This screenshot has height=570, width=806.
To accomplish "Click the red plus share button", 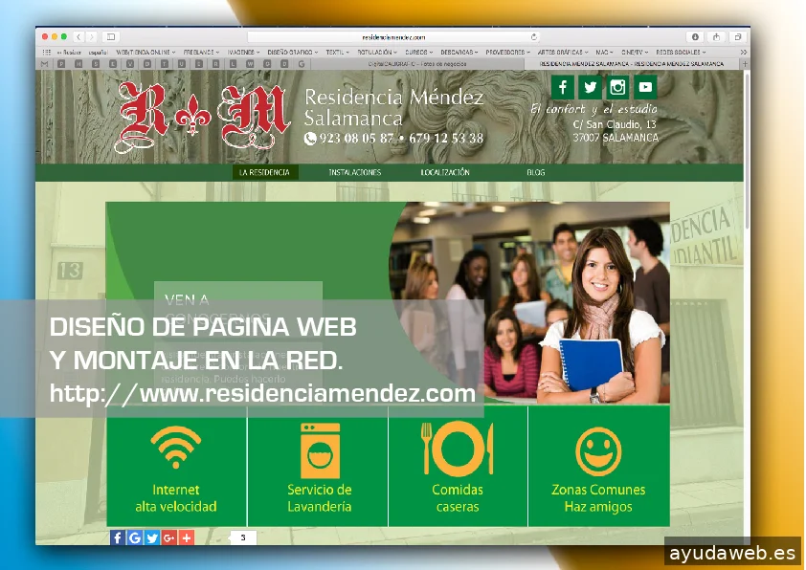I will (x=187, y=537).
